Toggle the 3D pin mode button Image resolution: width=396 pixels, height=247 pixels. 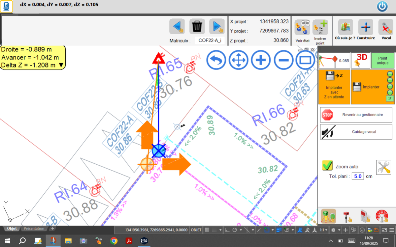(x=360, y=60)
